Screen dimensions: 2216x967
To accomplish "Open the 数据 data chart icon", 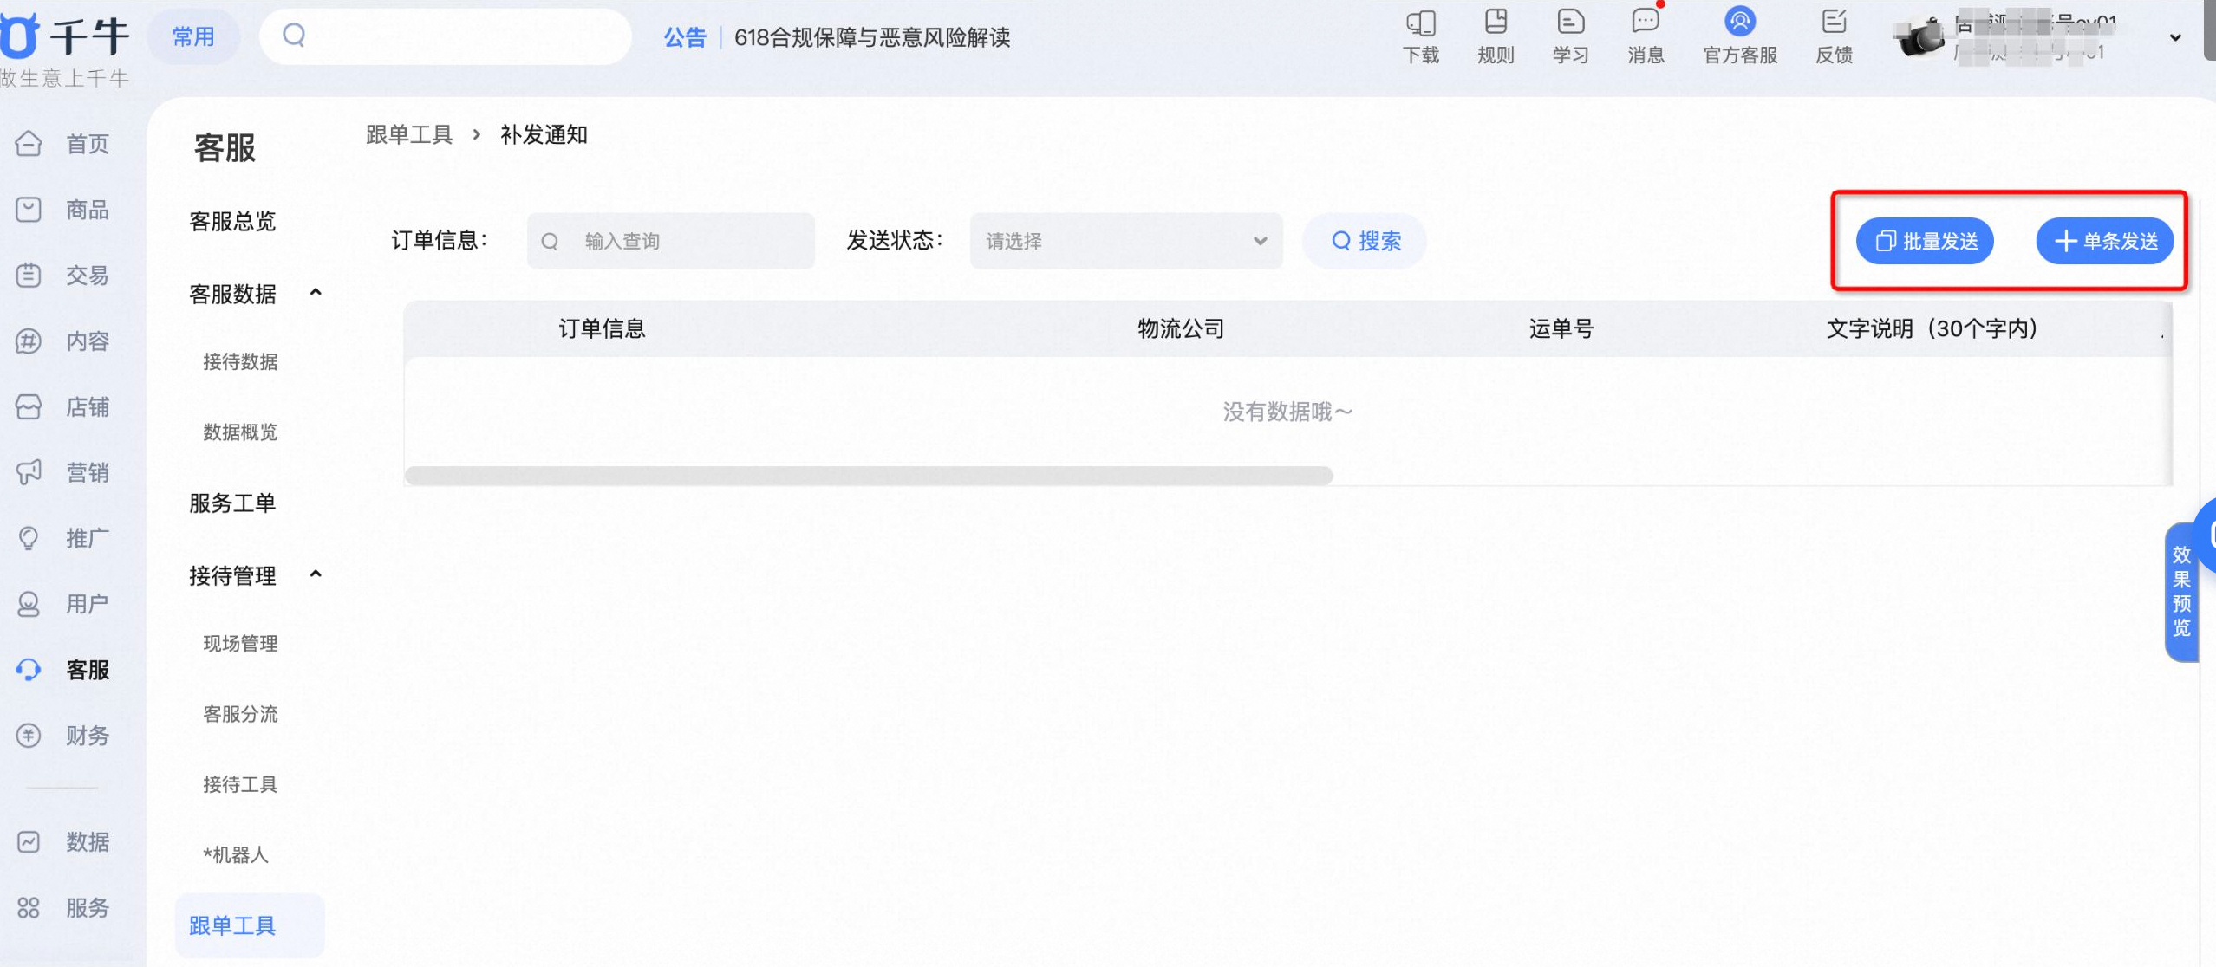I will (29, 841).
